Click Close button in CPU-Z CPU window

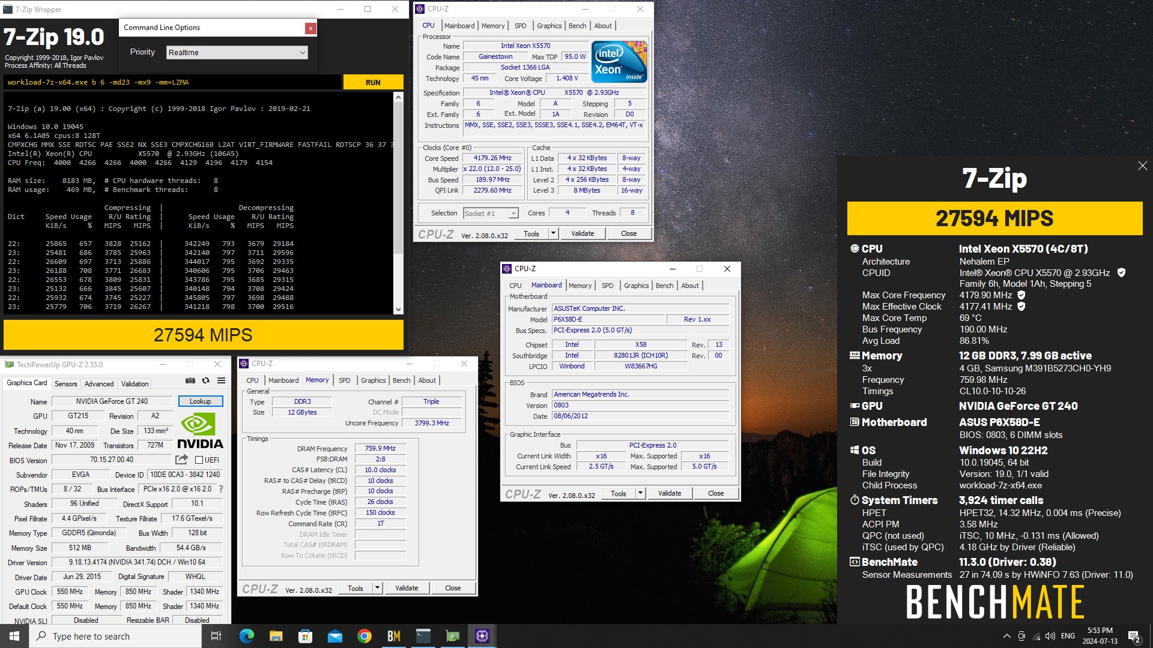pyautogui.click(x=629, y=233)
